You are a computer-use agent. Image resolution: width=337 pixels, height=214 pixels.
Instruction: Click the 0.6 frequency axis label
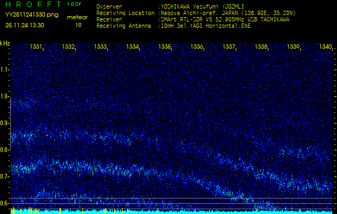click(x=5, y=203)
